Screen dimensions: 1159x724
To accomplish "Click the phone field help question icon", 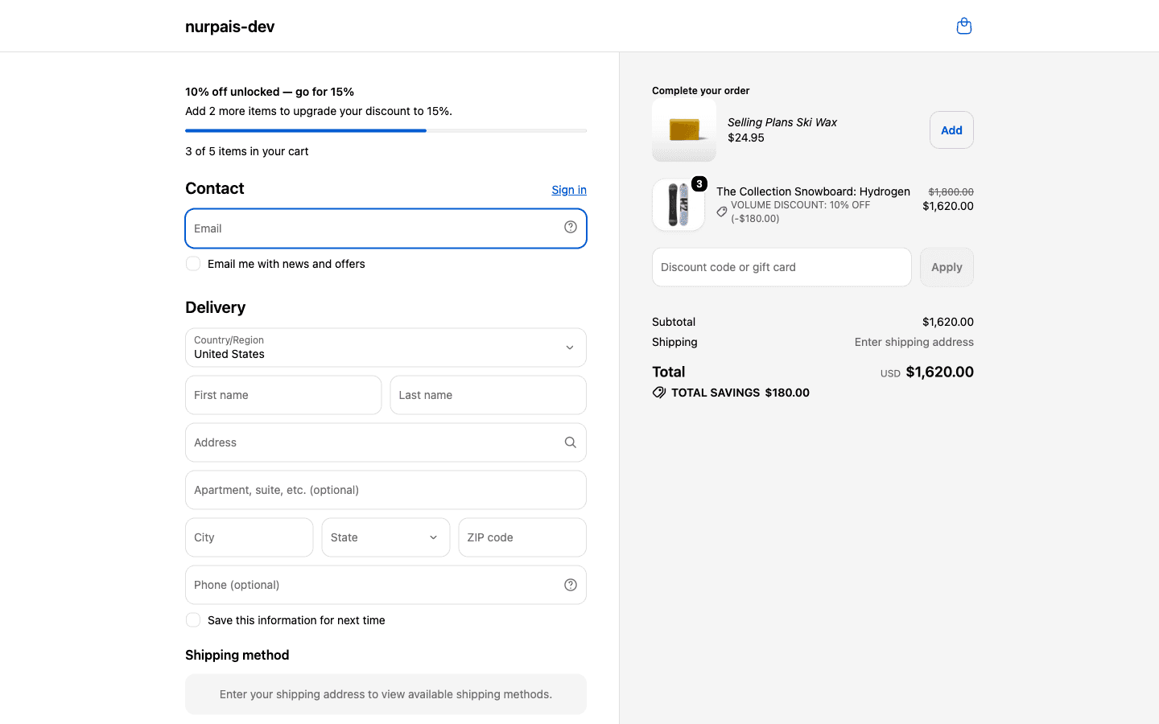I will [x=571, y=585].
